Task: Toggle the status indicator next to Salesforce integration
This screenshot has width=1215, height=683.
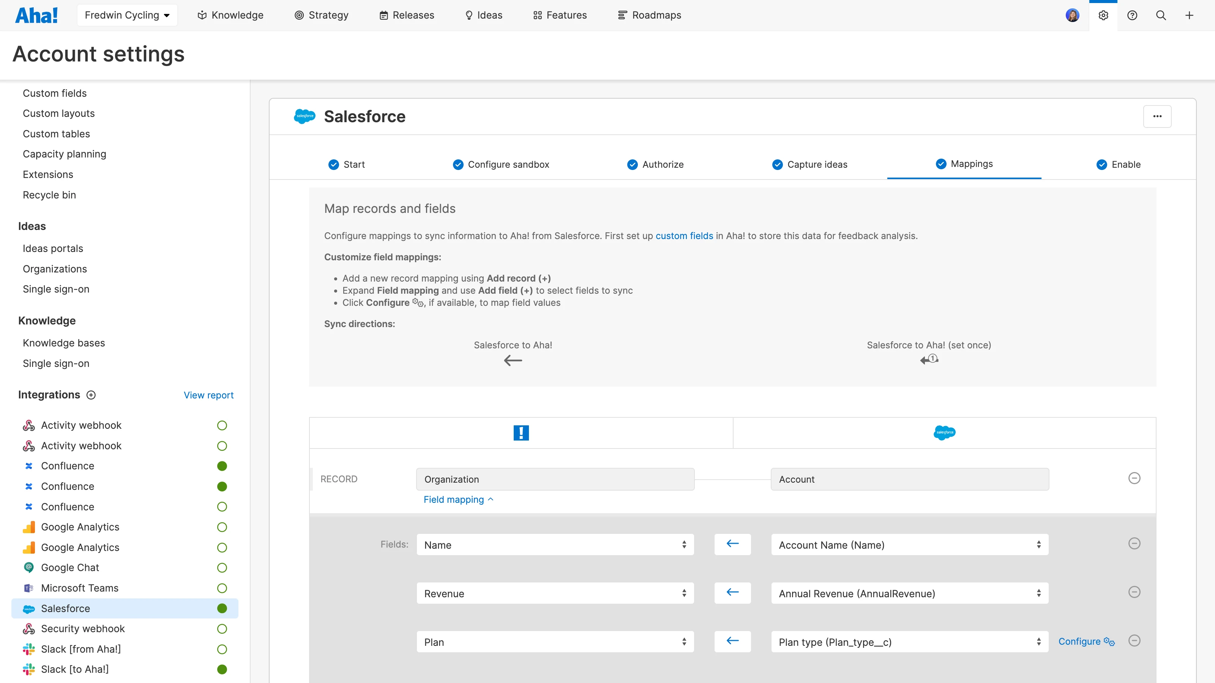Action: (x=222, y=609)
